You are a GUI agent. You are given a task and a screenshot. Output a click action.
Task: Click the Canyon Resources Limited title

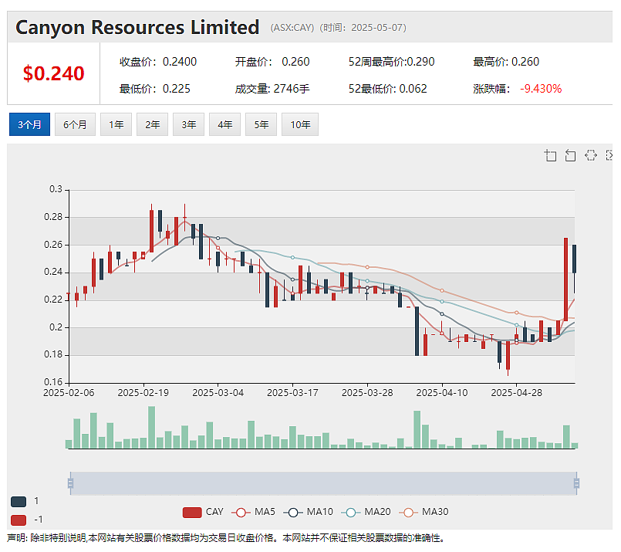tap(137, 27)
